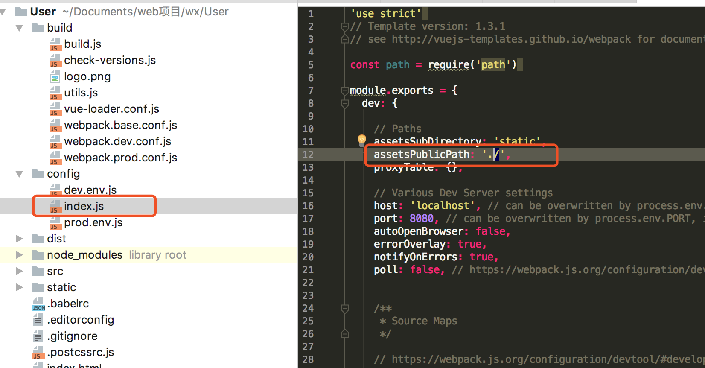Select the logo.png image file icon

55,77
